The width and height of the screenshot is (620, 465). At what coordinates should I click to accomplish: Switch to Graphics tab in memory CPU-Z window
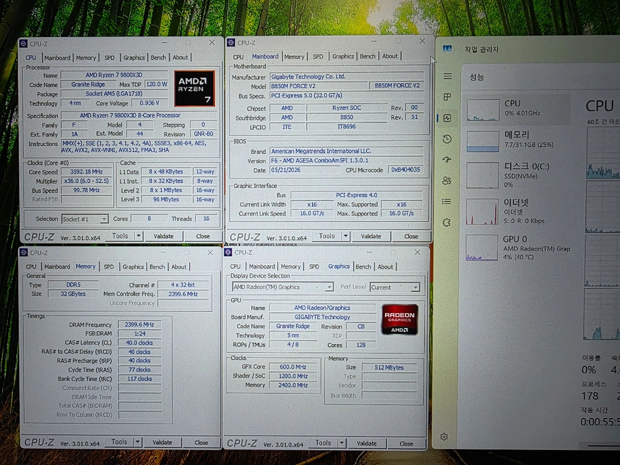(x=133, y=267)
